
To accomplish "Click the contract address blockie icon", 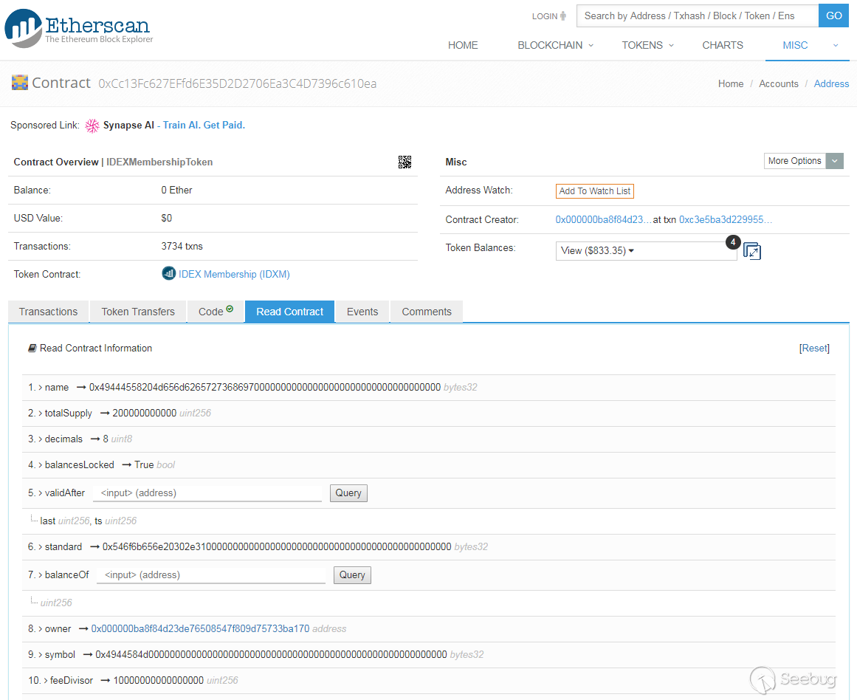I will pyautogui.click(x=20, y=83).
